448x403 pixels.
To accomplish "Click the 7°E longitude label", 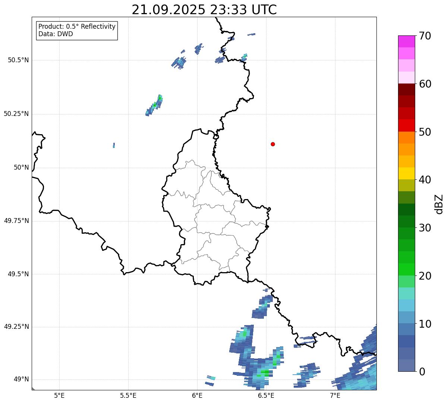I will pyautogui.click(x=335, y=396).
